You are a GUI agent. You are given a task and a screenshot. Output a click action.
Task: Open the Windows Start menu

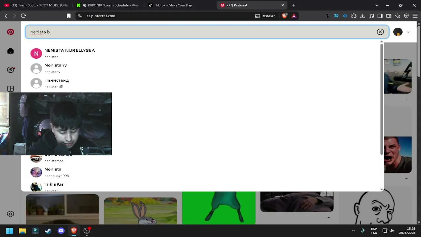[x=10, y=231]
